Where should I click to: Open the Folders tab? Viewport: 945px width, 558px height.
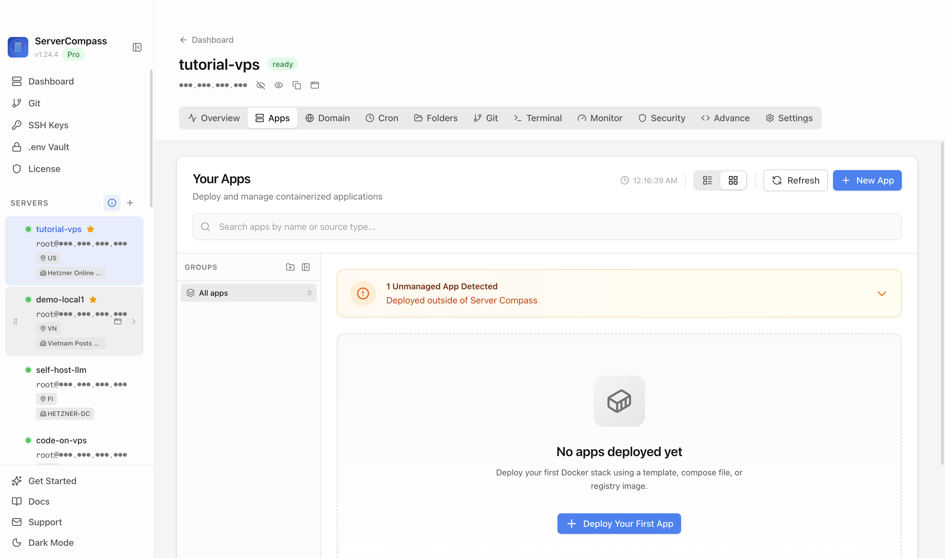[436, 118]
